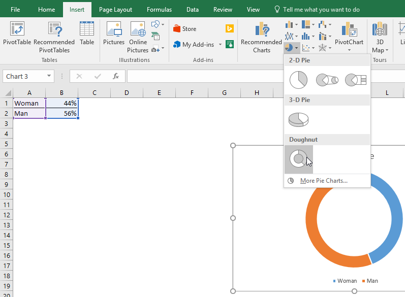Viewport: 405px width, 297px height.
Task: Switch to the Home tab
Action: tap(46, 10)
